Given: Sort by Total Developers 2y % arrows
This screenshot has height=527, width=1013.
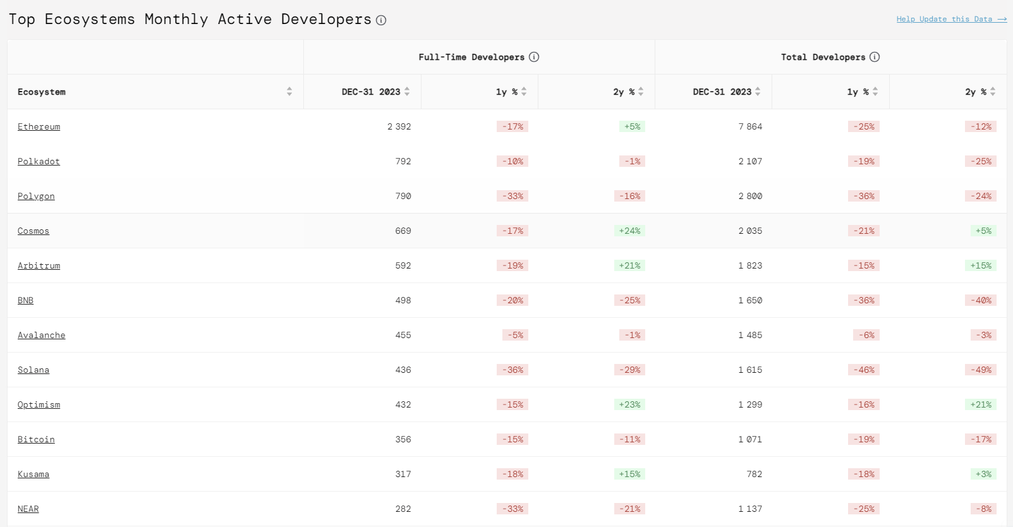Looking at the screenshot, I should pos(993,92).
